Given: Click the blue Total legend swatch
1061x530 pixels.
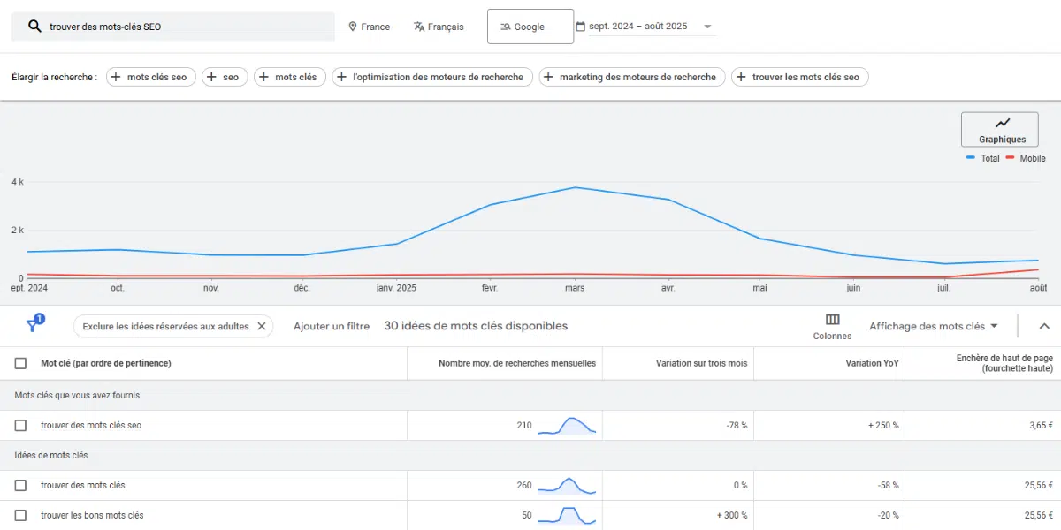Looking at the screenshot, I should coord(971,158).
